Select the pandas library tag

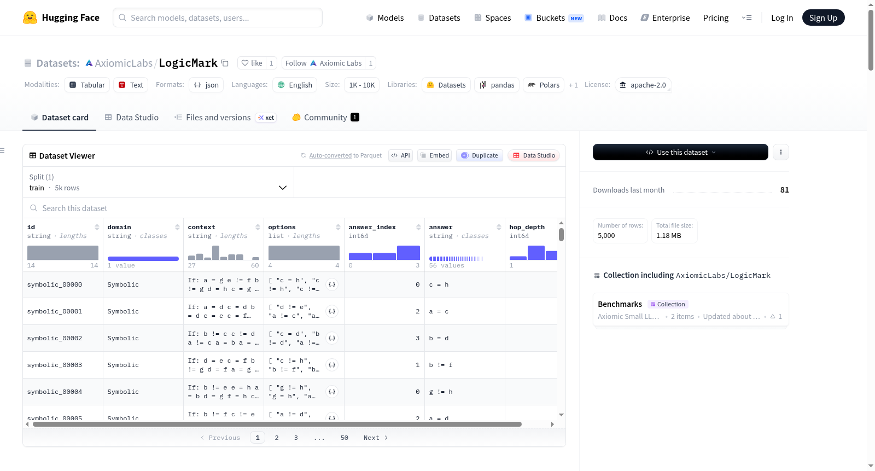pos(497,85)
